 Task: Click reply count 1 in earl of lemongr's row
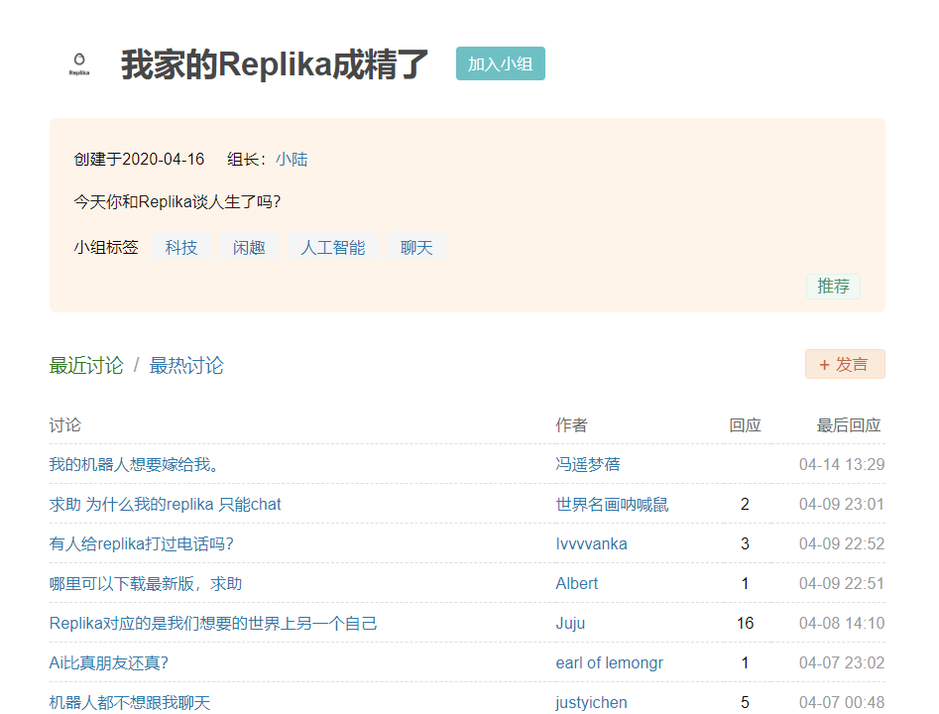(x=745, y=663)
